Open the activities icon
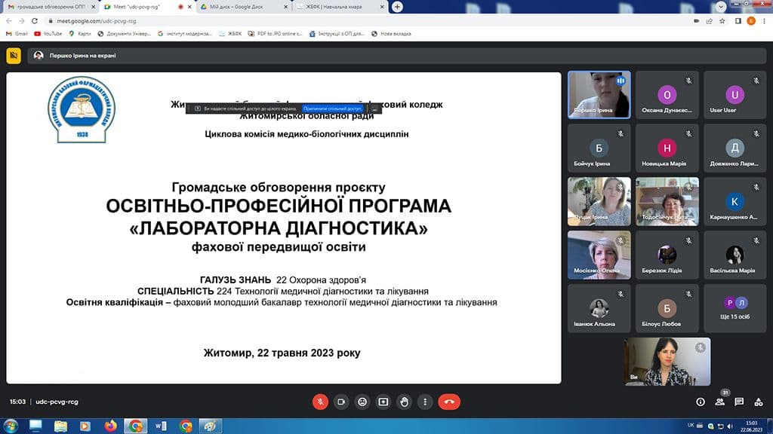Image resolution: width=773 pixels, height=434 pixels. [x=759, y=402]
